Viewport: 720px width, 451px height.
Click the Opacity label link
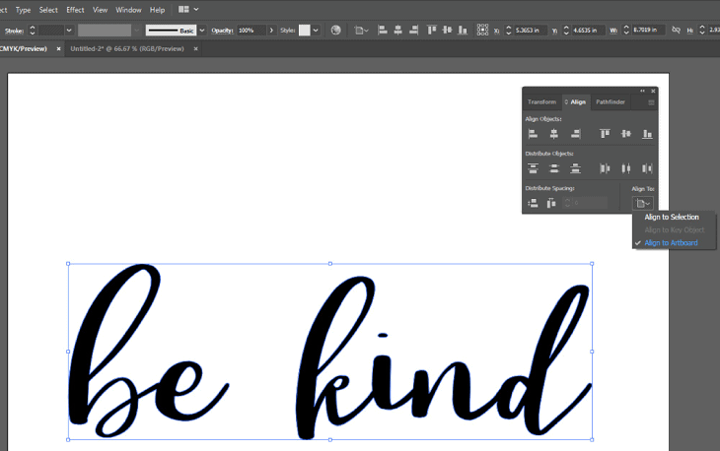click(222, 31)
